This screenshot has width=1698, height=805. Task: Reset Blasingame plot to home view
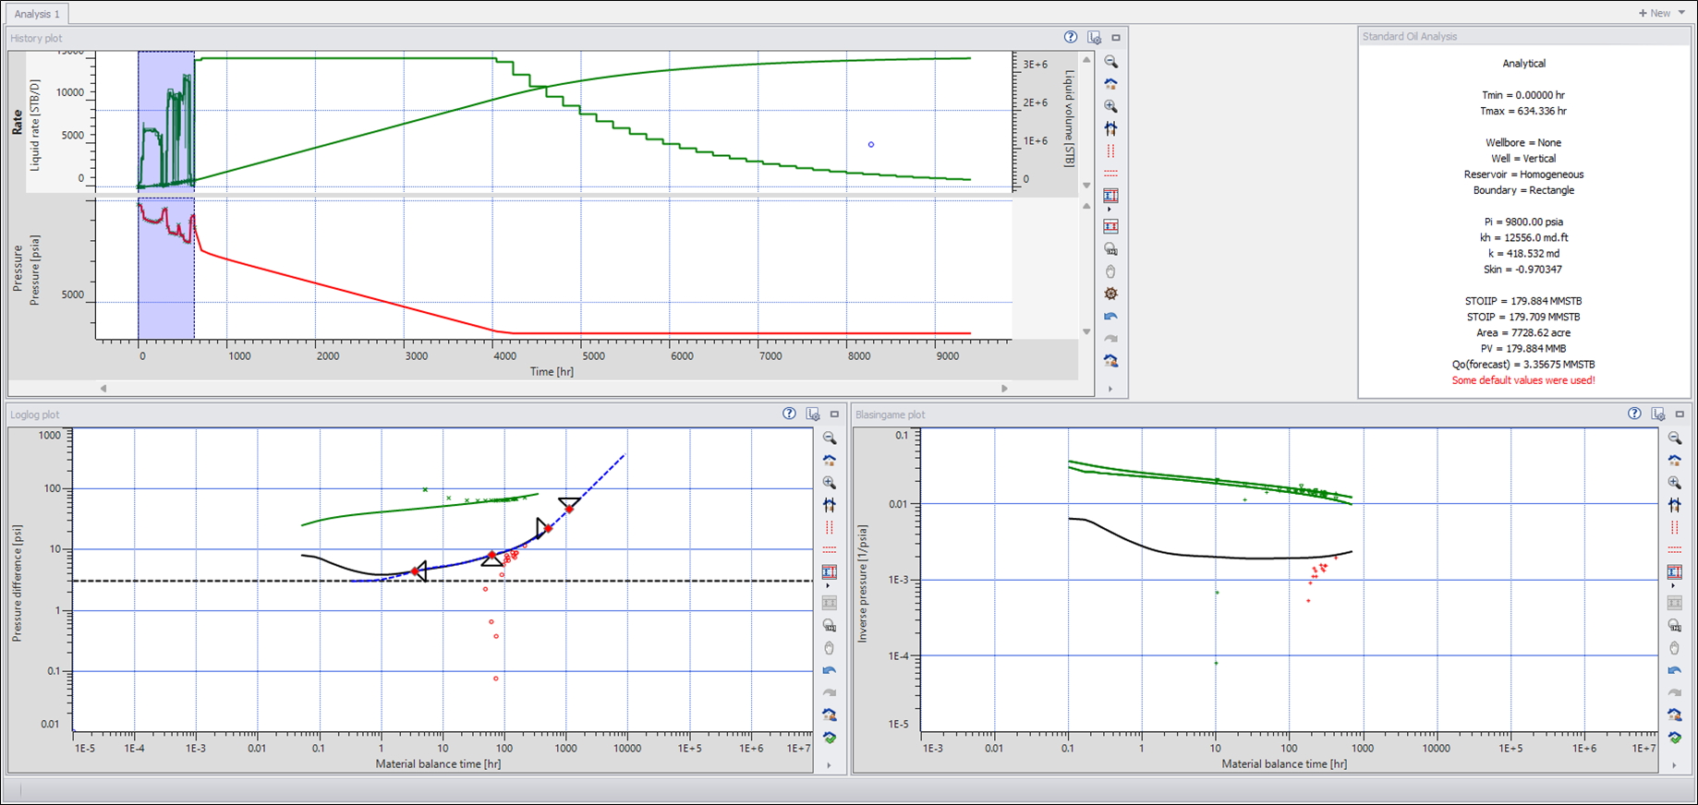(1674, 461)
